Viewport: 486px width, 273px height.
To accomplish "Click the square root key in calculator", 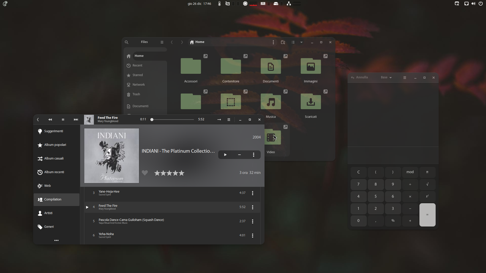I will (427, 184).
